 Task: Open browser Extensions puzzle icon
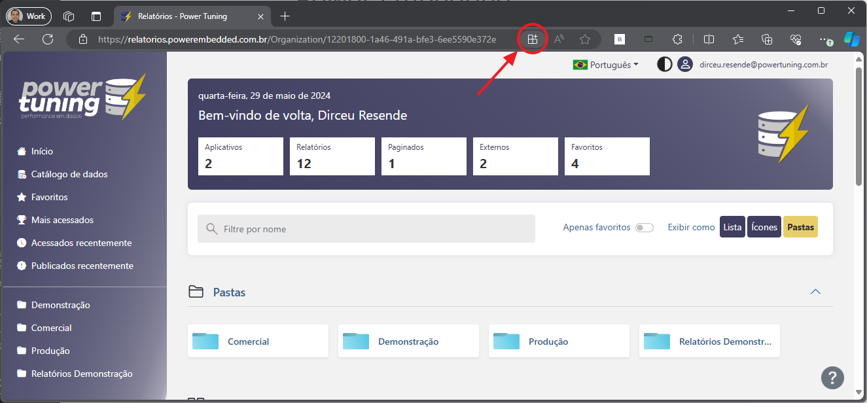click(677, 39)
